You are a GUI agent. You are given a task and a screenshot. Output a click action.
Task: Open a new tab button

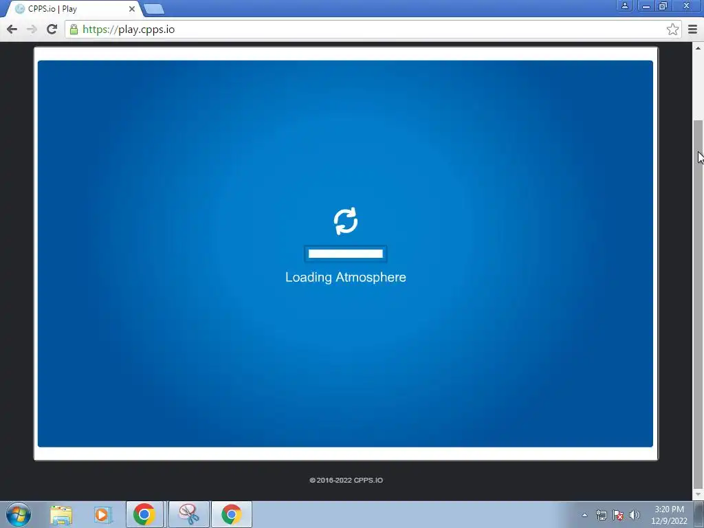point(154,10)
